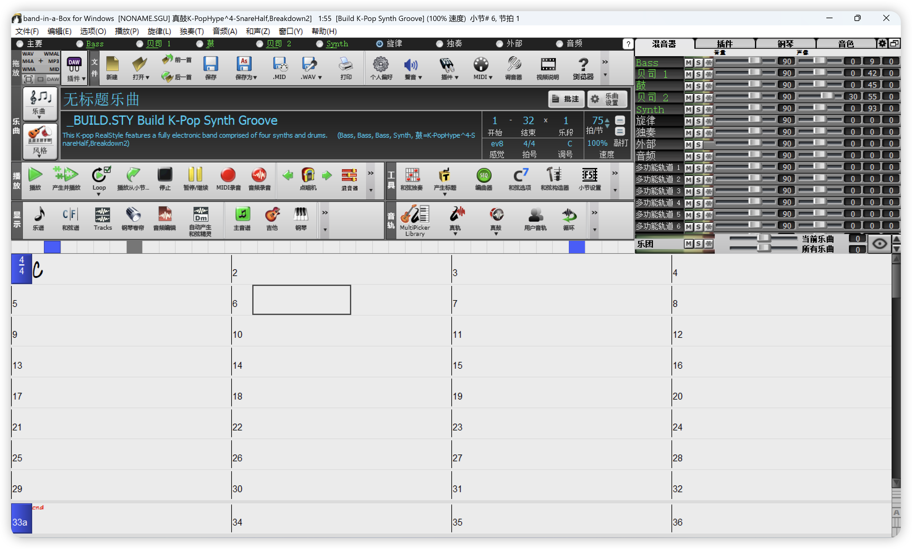This screenshot has width=912, height=549.
Task: Expand more playback toolbar items
Action: point(370,174)
